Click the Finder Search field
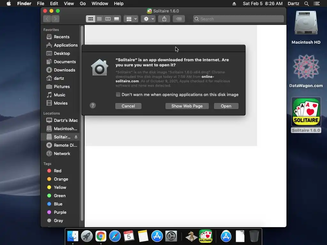This screenshot has height=245, width=327. (x=238, y=19)
